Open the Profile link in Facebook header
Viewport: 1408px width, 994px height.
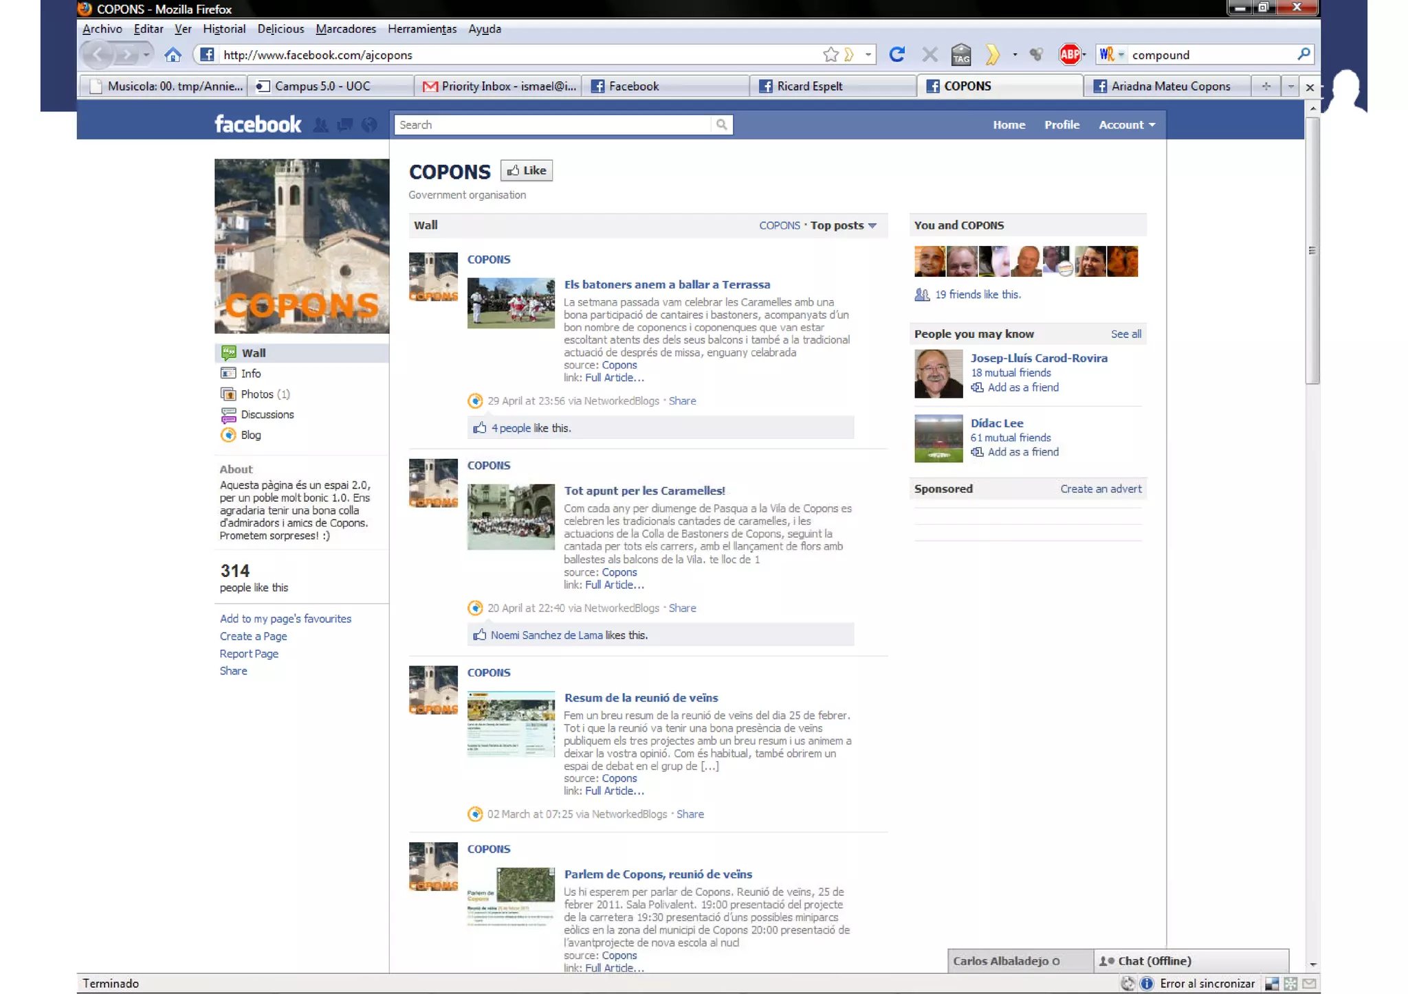click(x=1061, y=124)
